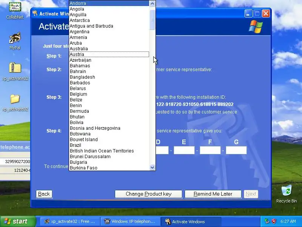302x227 pixels.
Task: Choose Andorra from the country list
Action: pos(109,3)
